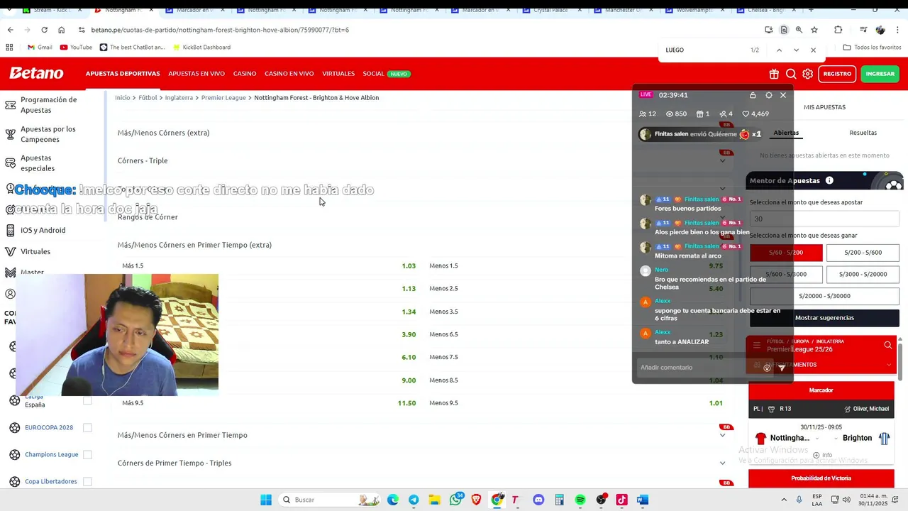Bookmark this page with star icon

pos(814,30)
